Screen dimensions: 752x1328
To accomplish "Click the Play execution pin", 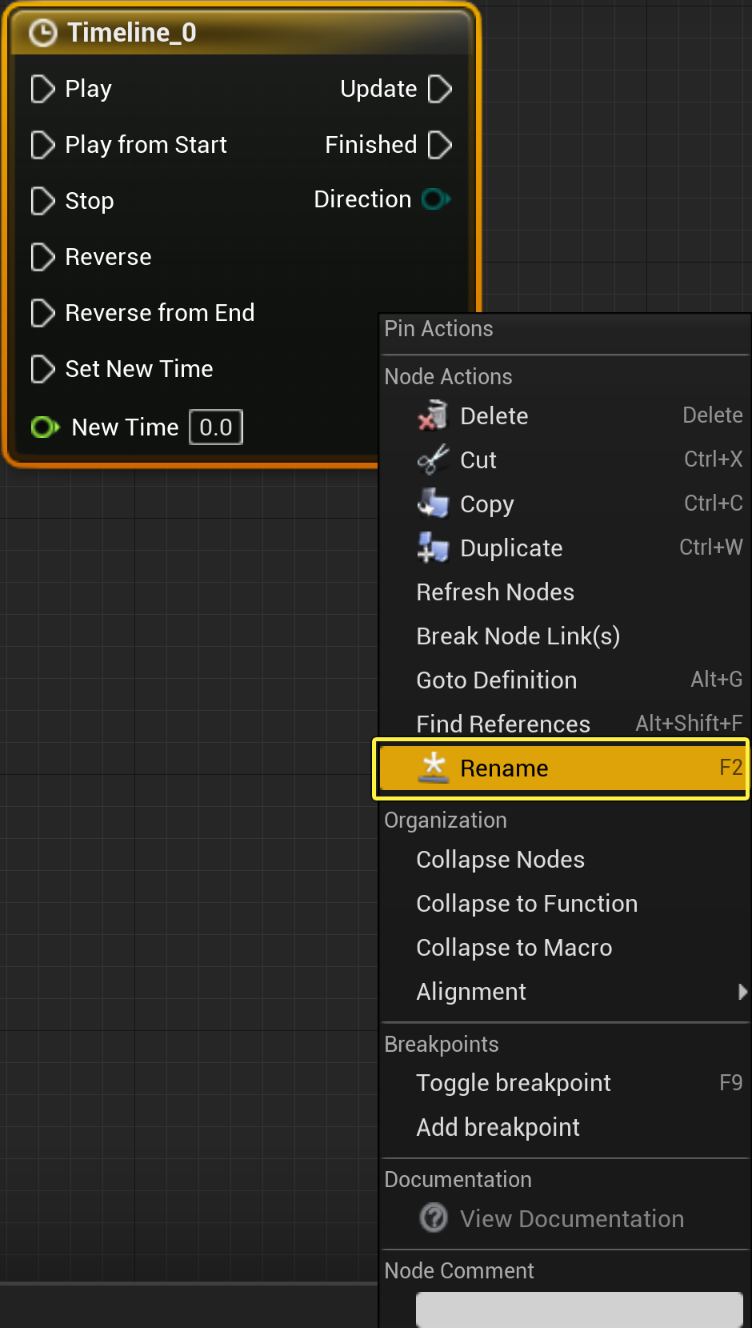I will point(42,89).
